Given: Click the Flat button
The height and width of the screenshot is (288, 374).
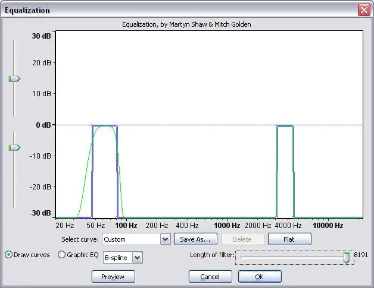Looking at the screenshot, I should (289, 239).
